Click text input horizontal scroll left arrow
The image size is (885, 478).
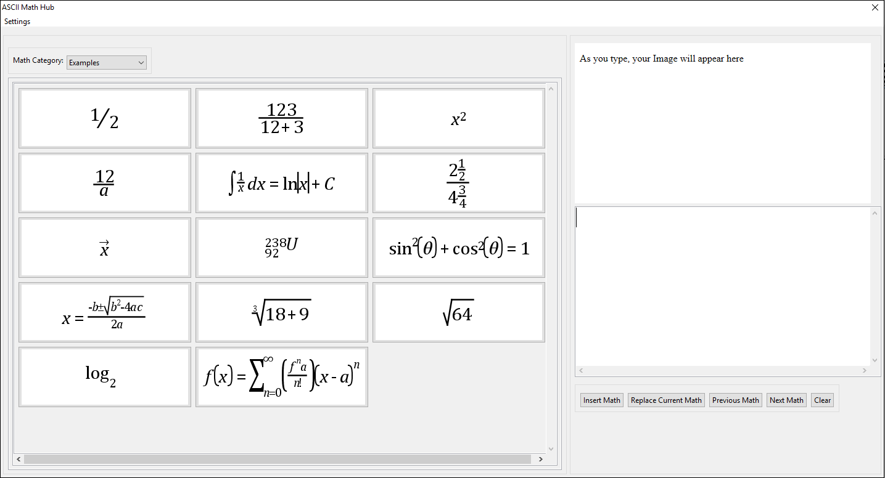[581, 371]
